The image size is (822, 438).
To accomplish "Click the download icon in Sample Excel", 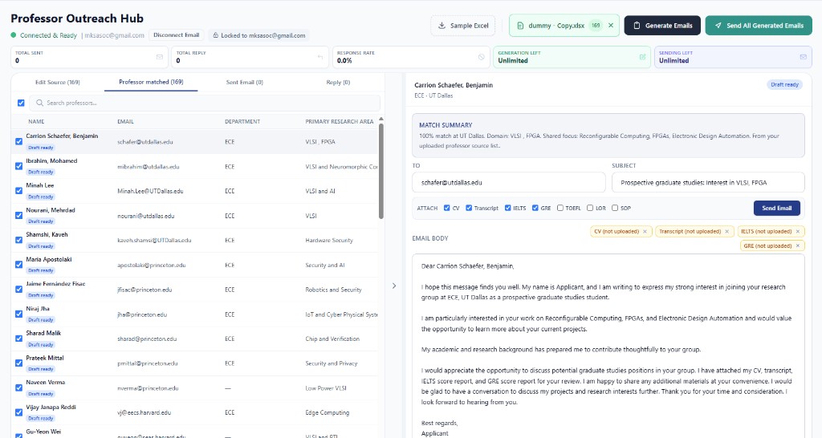I will 442,26.
